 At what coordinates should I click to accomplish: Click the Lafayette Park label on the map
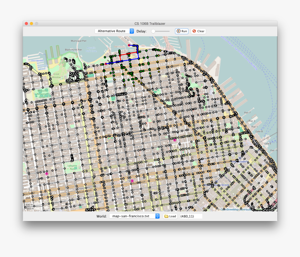[x=72, y=168]
